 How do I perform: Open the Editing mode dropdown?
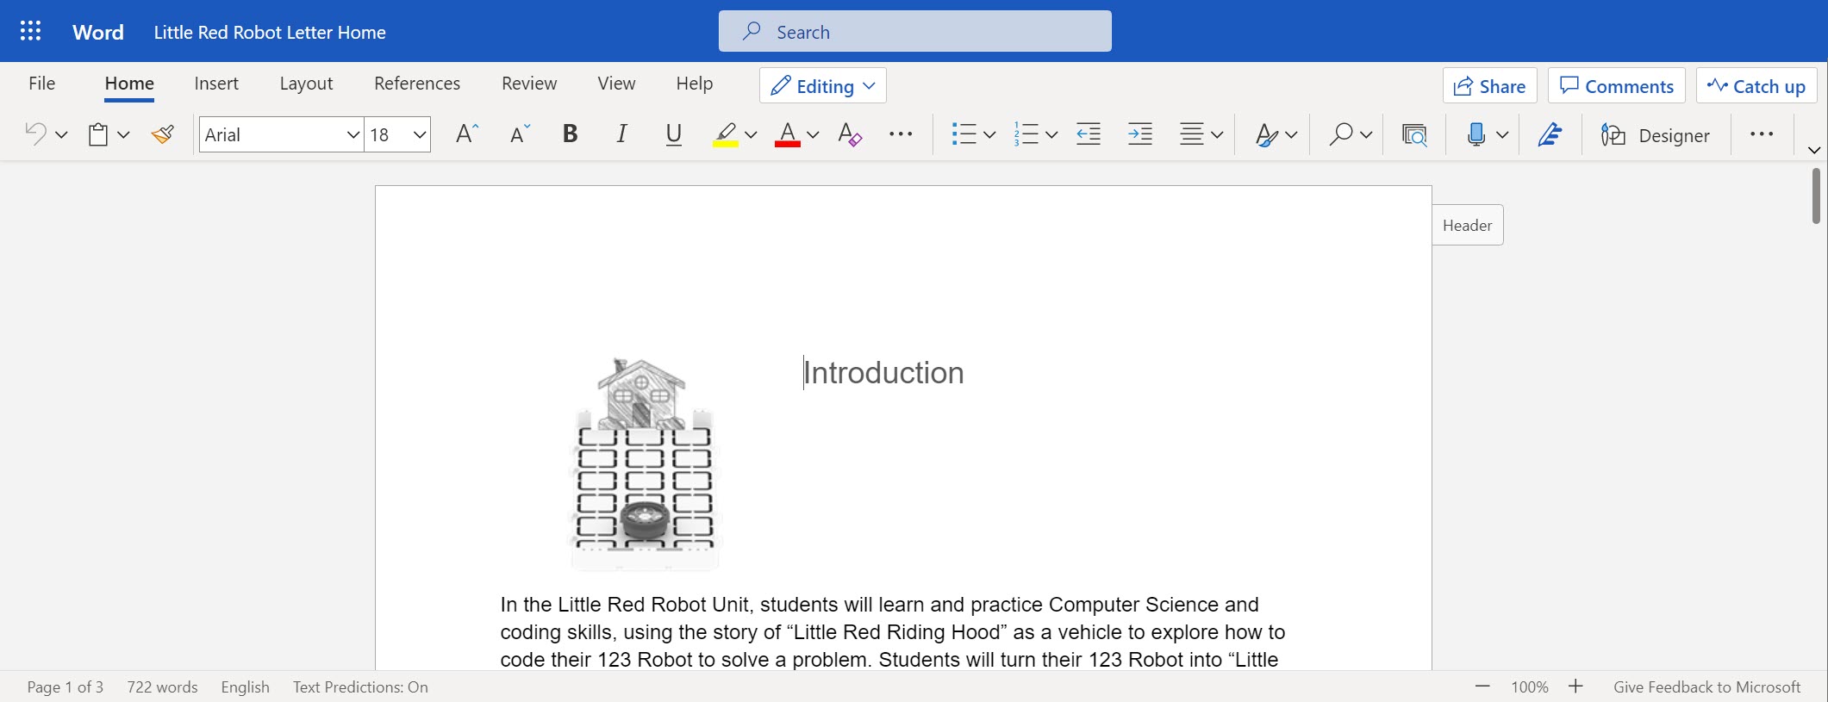822,86
